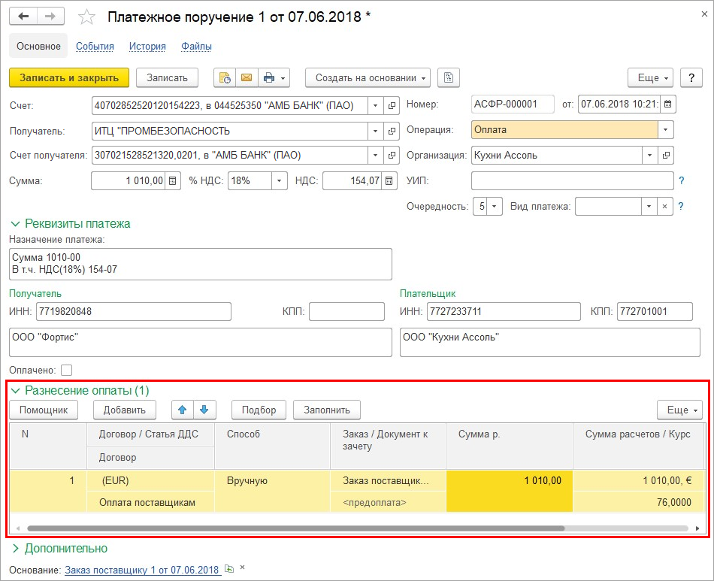Expand the Операция dropdown list
The width and height of the screenshot is (714, 581).
pyautogui.click(x=665, y=130)
